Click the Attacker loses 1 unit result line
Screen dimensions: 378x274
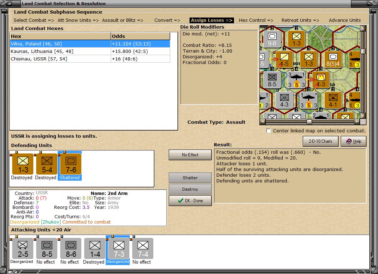tap(242, 164)
